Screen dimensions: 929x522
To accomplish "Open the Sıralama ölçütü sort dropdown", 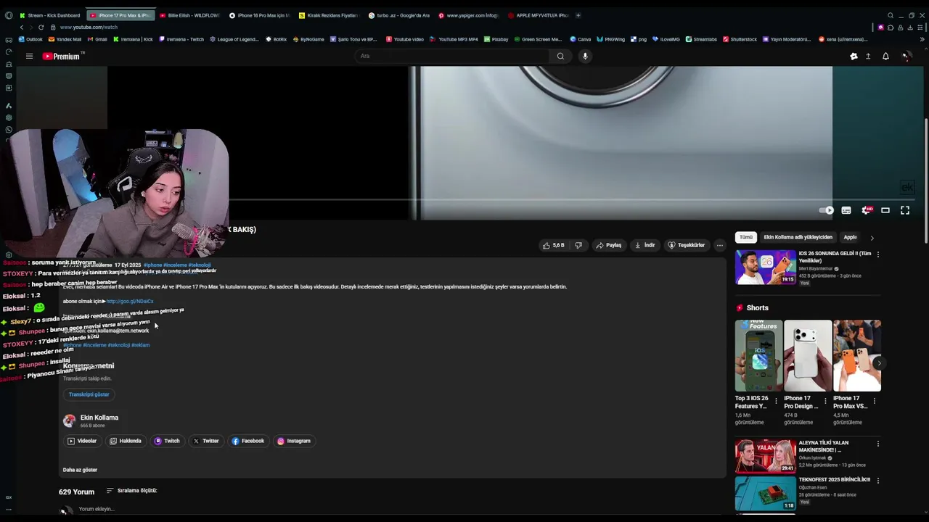I will pos(131,491).
